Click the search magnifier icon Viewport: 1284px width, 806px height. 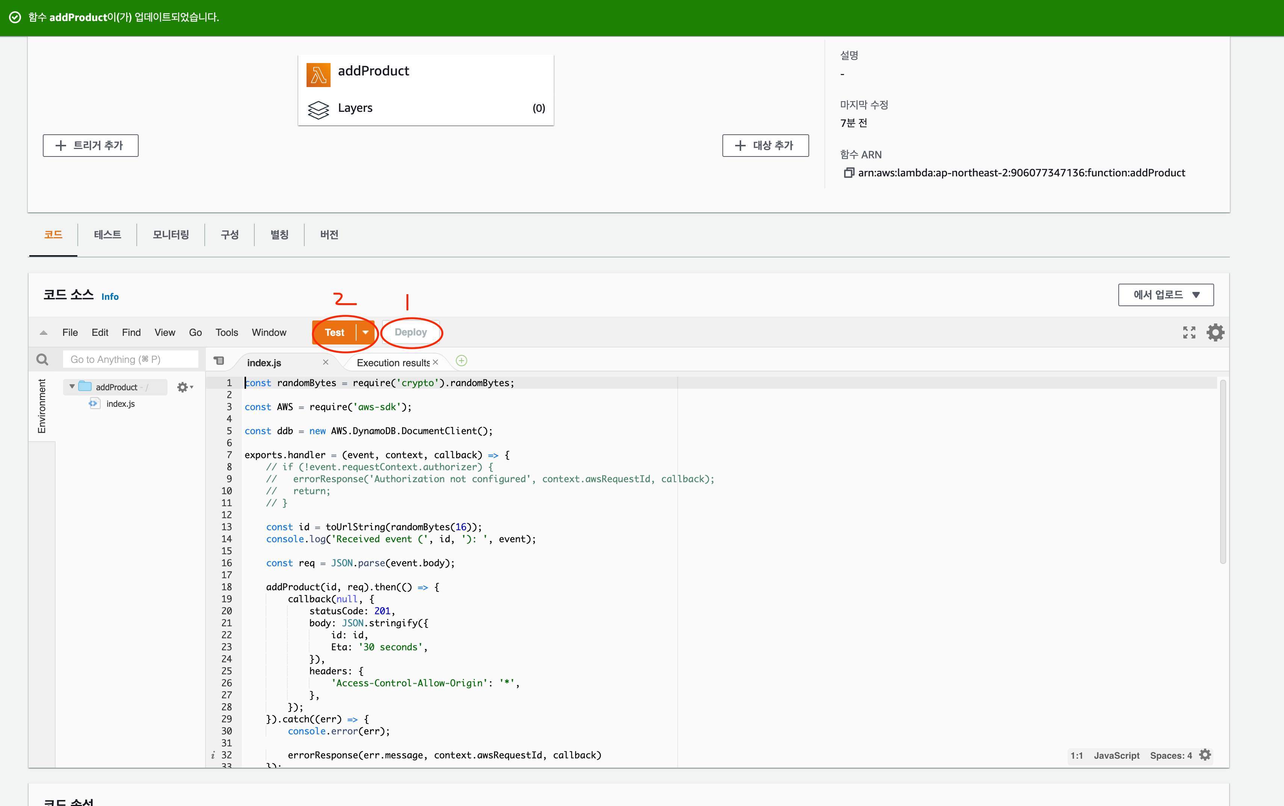click(x=42, y=359)
